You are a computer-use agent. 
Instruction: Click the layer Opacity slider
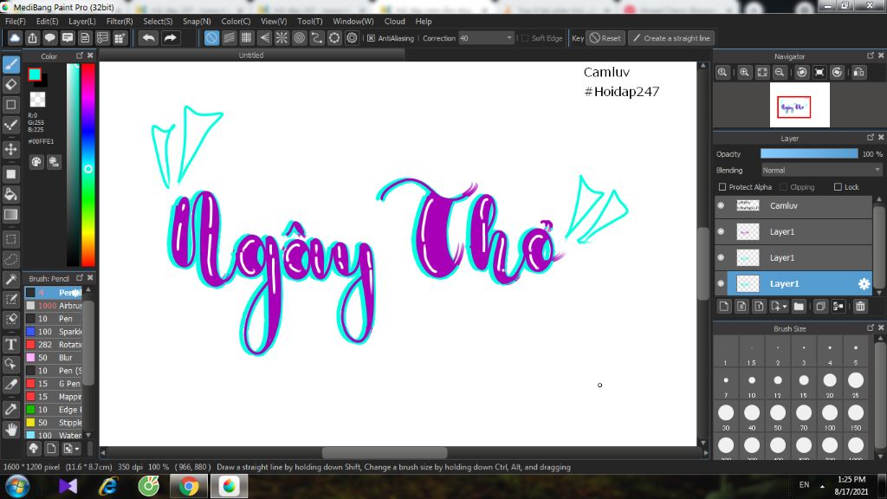(x=809, y=154)
